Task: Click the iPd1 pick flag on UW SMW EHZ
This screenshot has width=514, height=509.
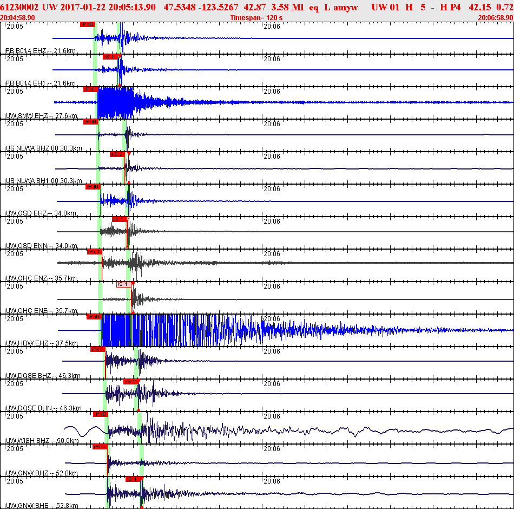Action: 90,89
